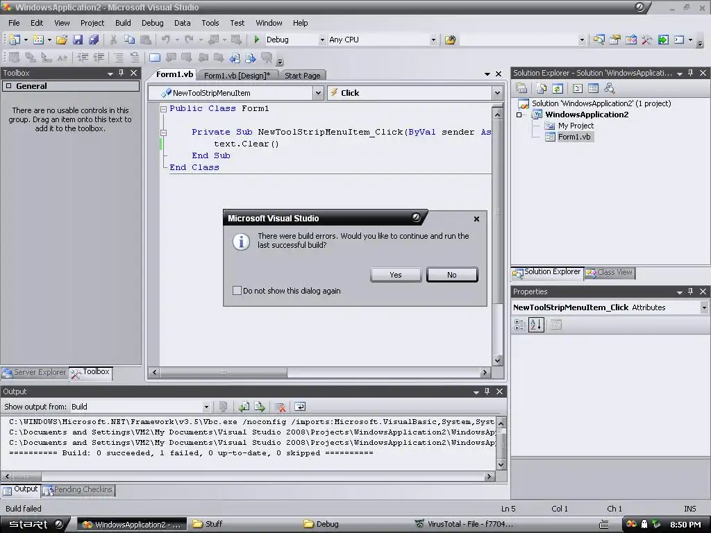Viewport: 711px width, 533px height.
Task: Click Show All Files in Solution Explorer
Action: click(x=541, y=88)
